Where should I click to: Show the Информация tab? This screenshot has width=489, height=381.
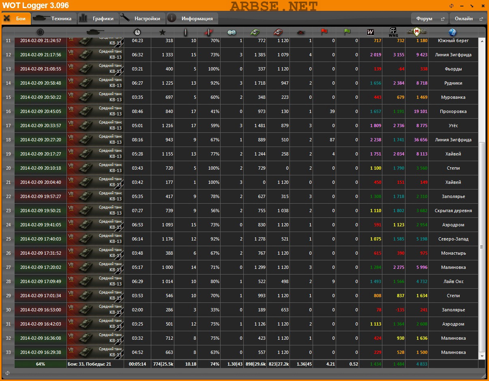(x=192, y=18)
